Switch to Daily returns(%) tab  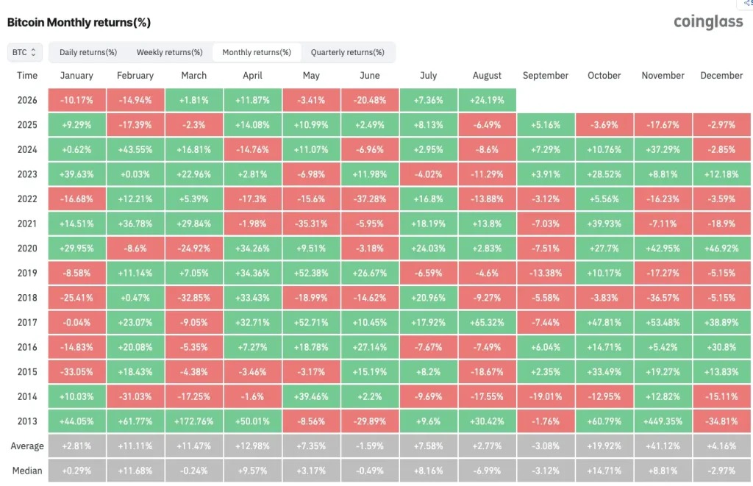coord(88,52)
